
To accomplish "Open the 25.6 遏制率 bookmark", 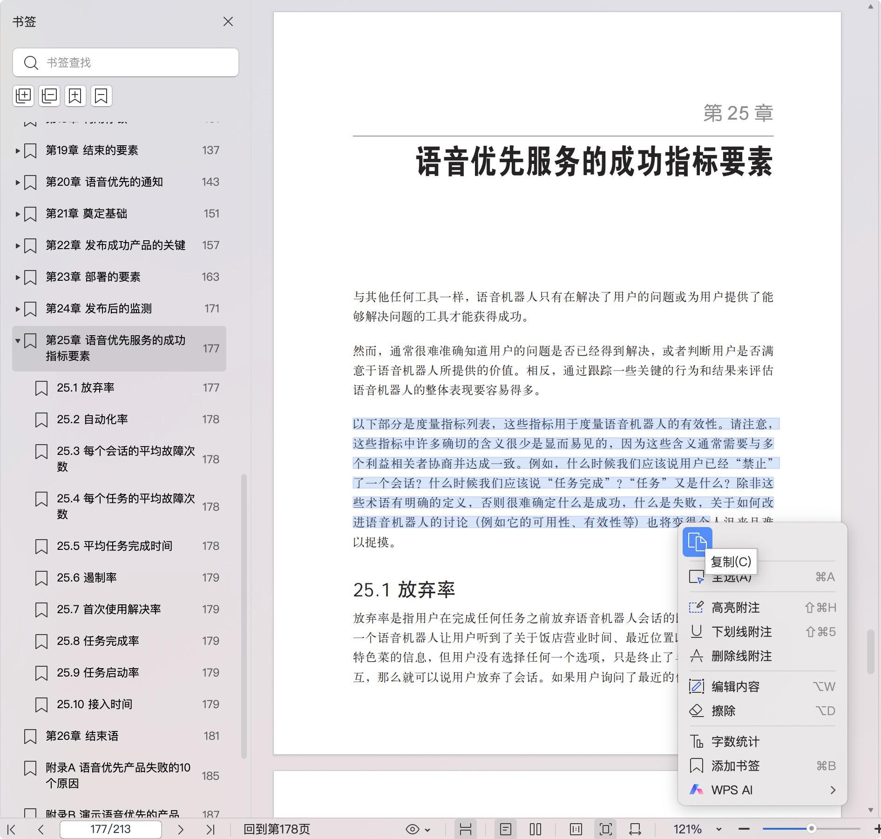I will pyautogui.click(x=87, y=578).
